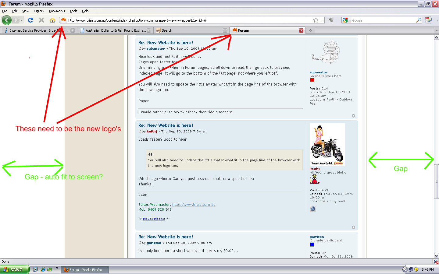The height and width of the screenshot is (274, 439).
Task: Open the back/forward history dropdown arrow
Action: [x=22, y=20]
